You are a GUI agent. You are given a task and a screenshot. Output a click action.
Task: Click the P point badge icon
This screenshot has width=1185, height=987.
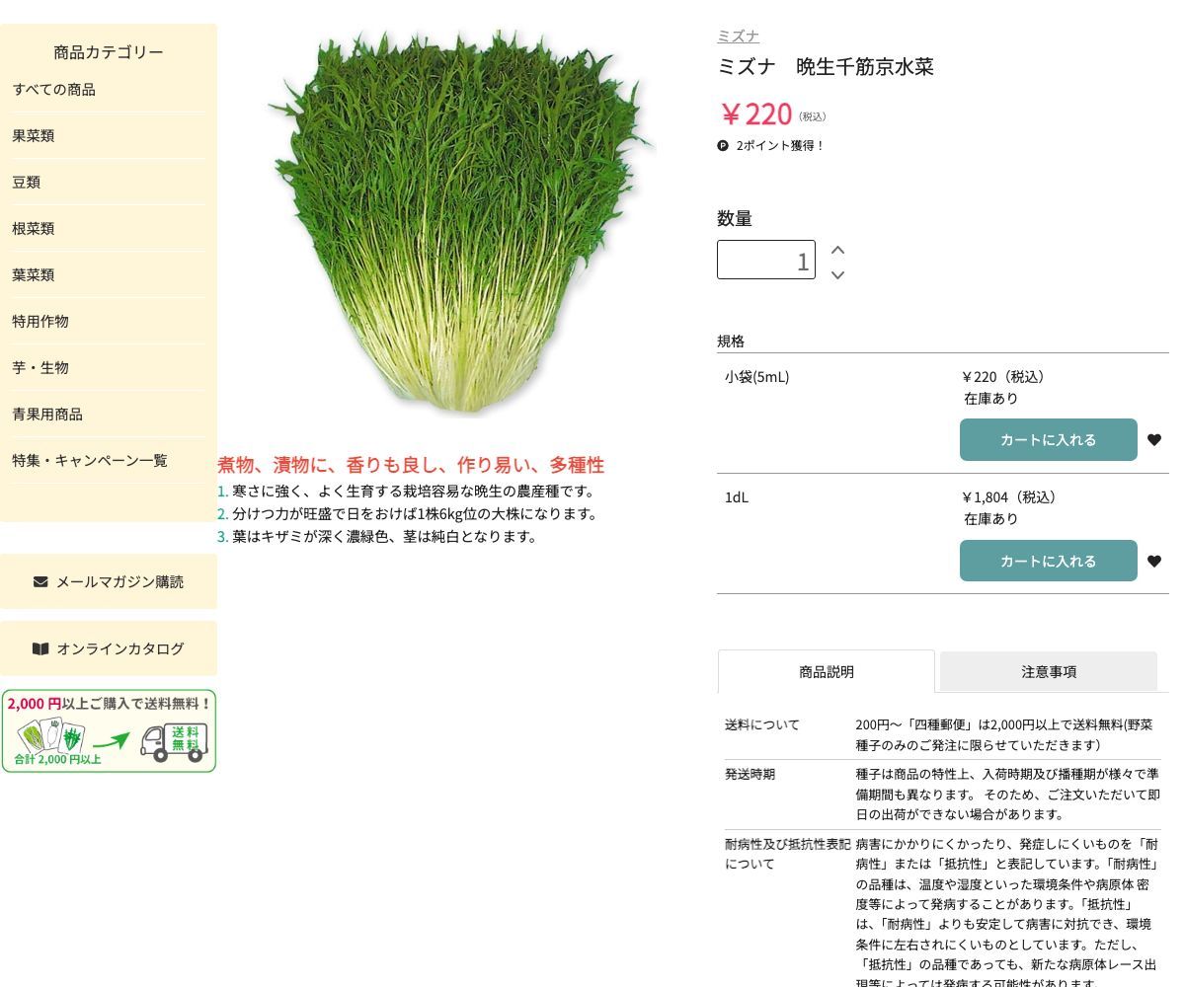tap(724, 145)
